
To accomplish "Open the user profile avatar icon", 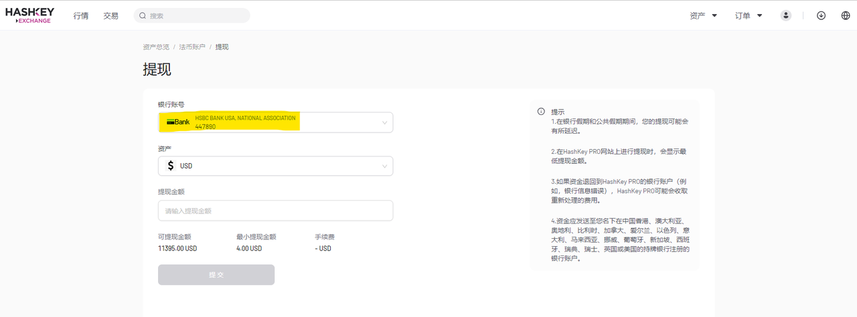I will (x=786, y=15).
